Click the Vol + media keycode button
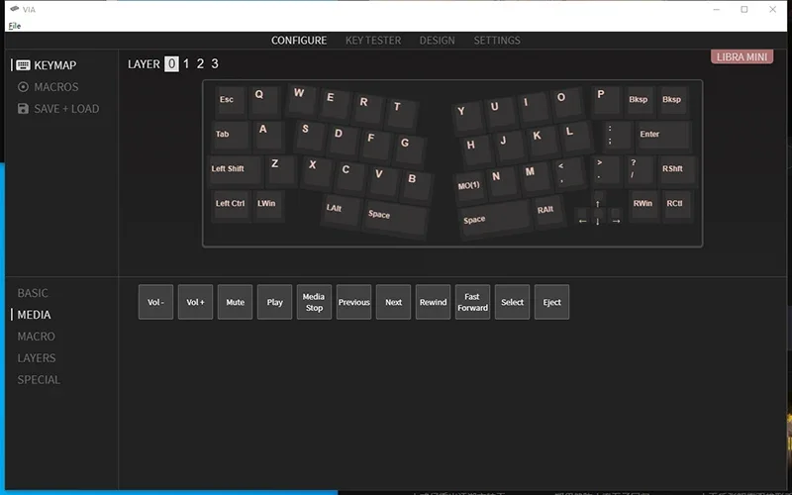This screenshot has width=792, height=495. click(x=195, y=302)
